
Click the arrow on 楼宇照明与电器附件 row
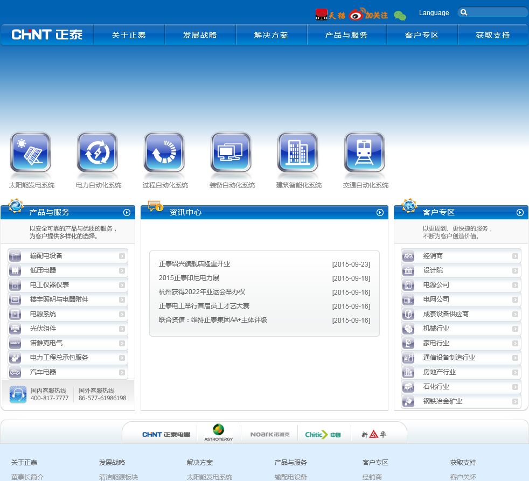(x=122, y=300)
